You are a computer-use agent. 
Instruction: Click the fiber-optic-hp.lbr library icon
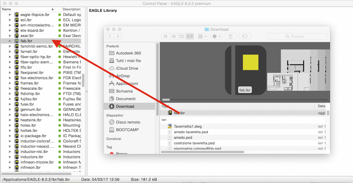(x=17, y=57)
